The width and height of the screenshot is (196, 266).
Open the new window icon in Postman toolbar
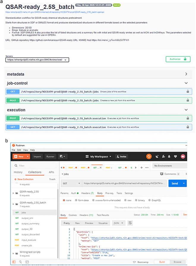click(62, 156)
